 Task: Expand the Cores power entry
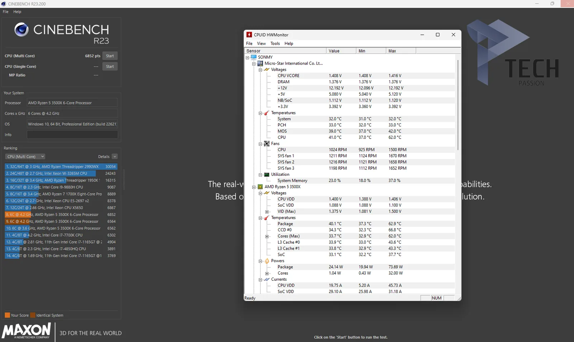267,273
